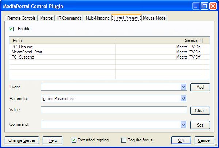Go to the IR Commands tab

(x=69, y=18)
